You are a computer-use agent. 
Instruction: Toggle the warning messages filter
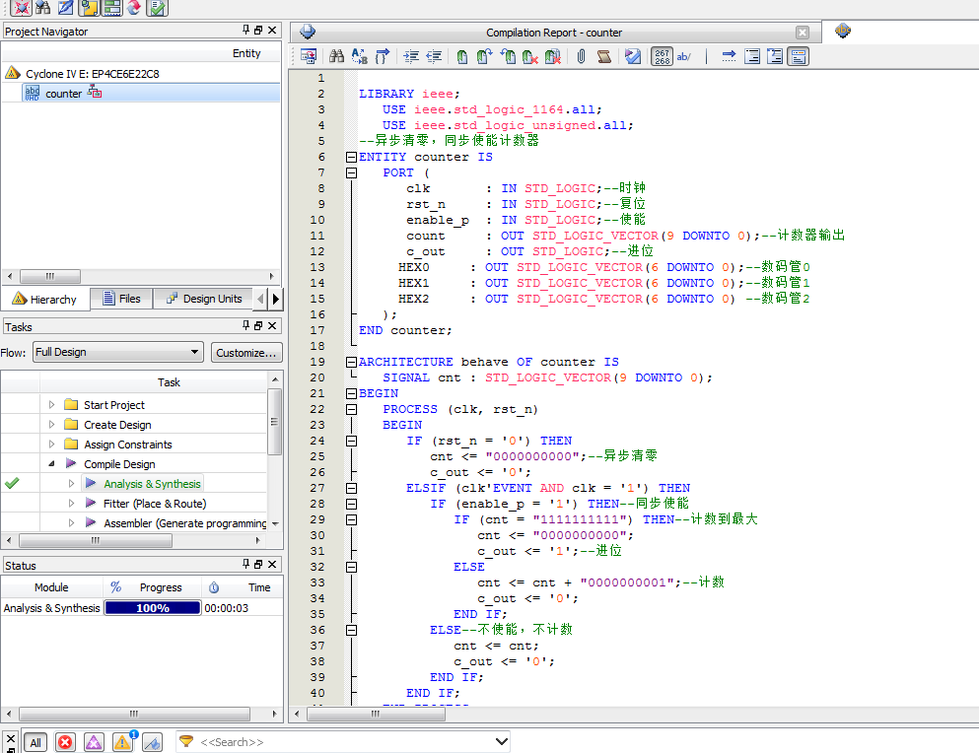click(x=122, y=742)
